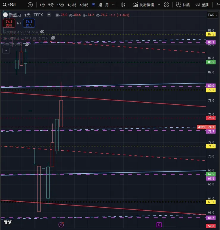The height and width of the screenshot is (230, 220).
Task: Select the 月 monthly timeframe
Action: click(107, 5)
